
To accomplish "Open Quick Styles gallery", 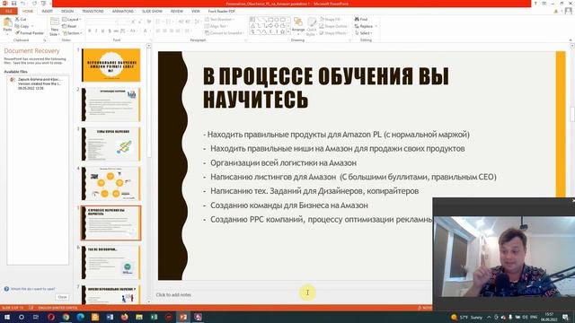I will click(312, 26).
